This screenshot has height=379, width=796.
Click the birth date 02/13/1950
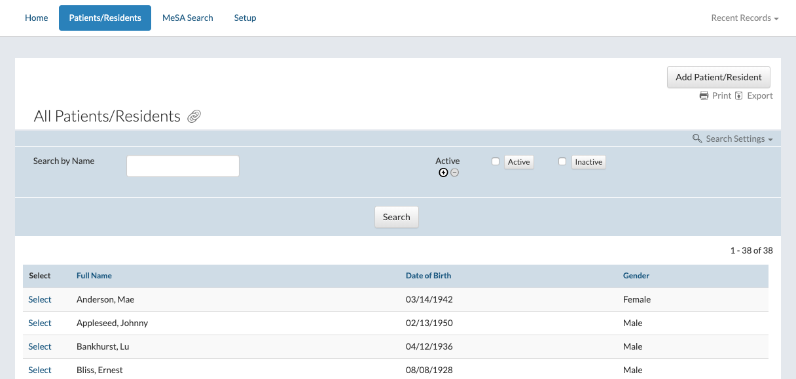click(429, 323)
